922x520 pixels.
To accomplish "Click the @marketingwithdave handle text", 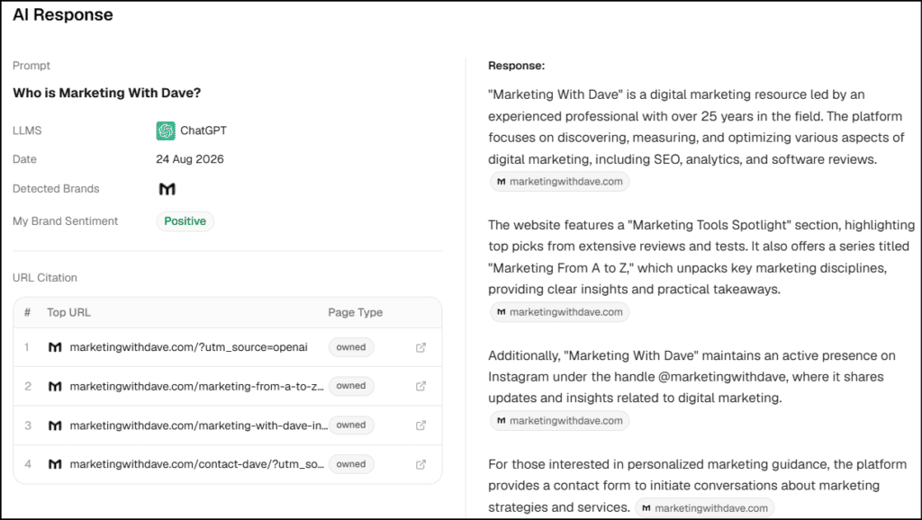I will pyautogui.click(x=722, y=377).
